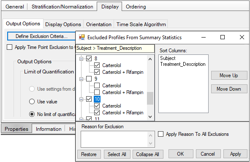This screenshot has width=250, height=162.
Task: Check Carterolol under subject 9
Action: (x=97, y=85)
